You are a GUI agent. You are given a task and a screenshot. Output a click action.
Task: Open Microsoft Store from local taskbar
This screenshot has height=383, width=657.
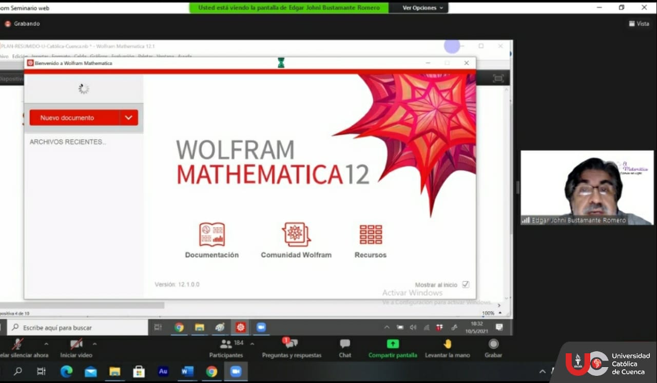click(x=139, y=372)
